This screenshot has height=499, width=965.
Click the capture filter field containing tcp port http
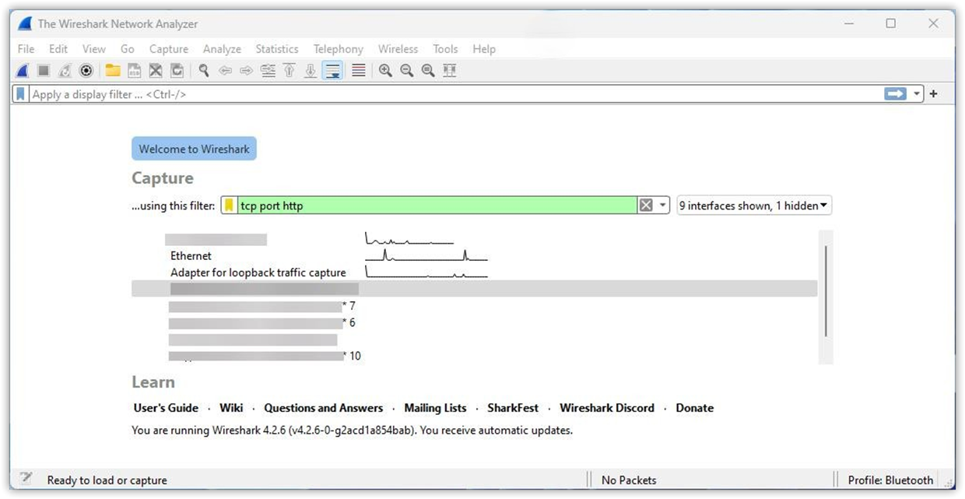[x=437, y=206]
